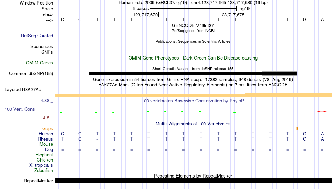
Task: Click Publications: Sequences in Scientific Articles title
Action: (x=193, y=41)
